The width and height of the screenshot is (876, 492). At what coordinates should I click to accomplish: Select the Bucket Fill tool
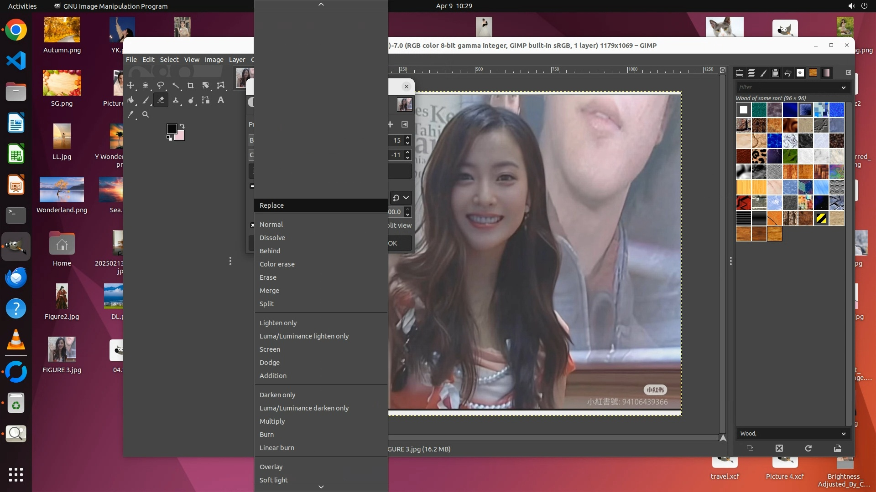click(x=130, y=100)
